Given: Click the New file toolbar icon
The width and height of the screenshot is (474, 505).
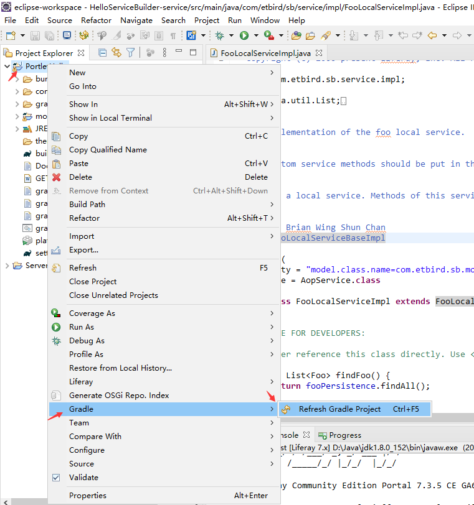Looking at the screenshot, I should tap(11, 36).
